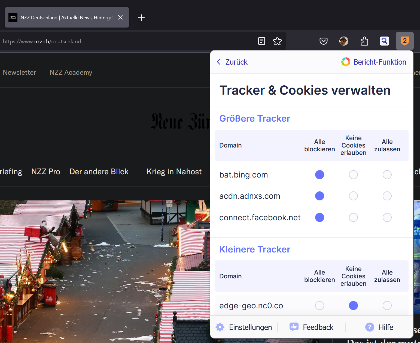Open the NZZ Pro navigation item
420x343 pixels.
[46, 171]
